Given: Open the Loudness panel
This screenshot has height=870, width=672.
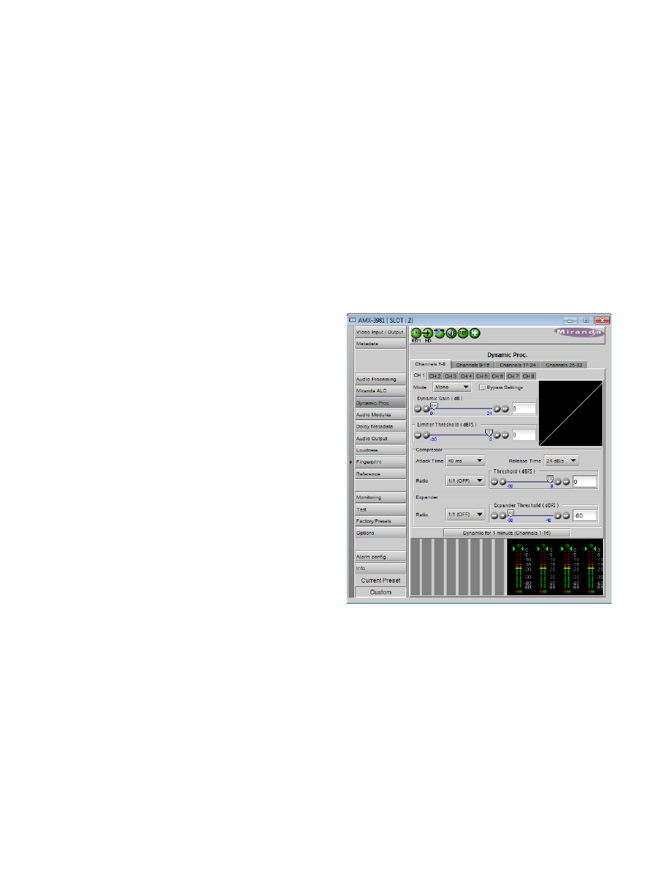Looking at the screenshot, I should click(x=380, y=450).
